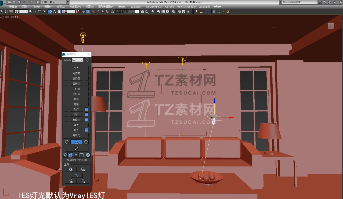The height and width of the screenshot is (199, 343).
Task: Open the Material Editor icon
Action: click(174, 12)
